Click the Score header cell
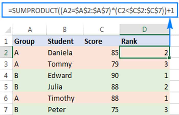The image size is (179, 115). (102, 41)
